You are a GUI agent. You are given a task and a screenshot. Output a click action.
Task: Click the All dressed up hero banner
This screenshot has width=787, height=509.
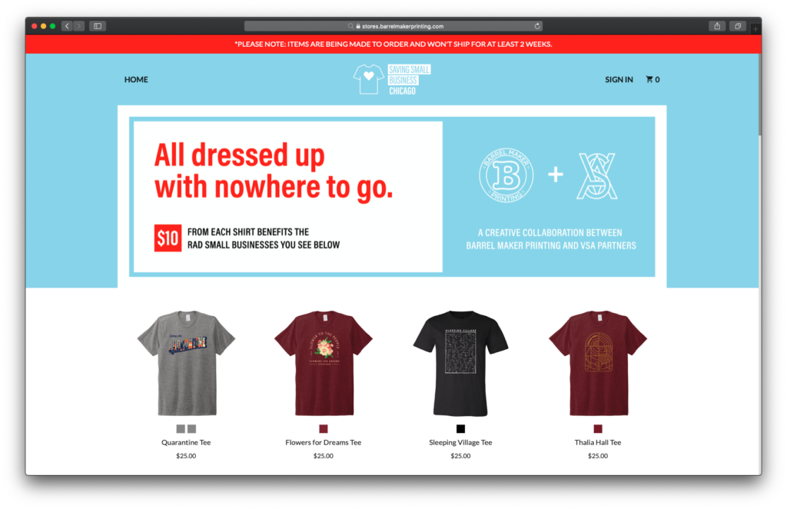pos(392,196)
